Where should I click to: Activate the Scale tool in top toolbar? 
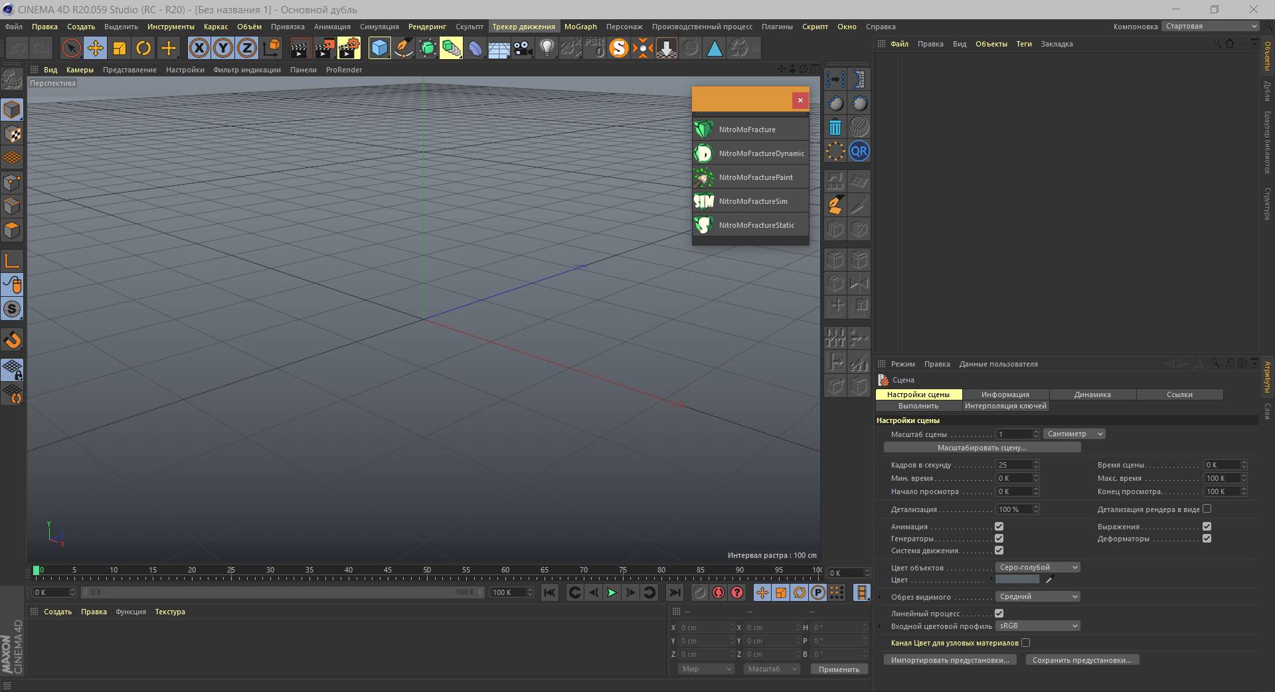coord(120,48)
